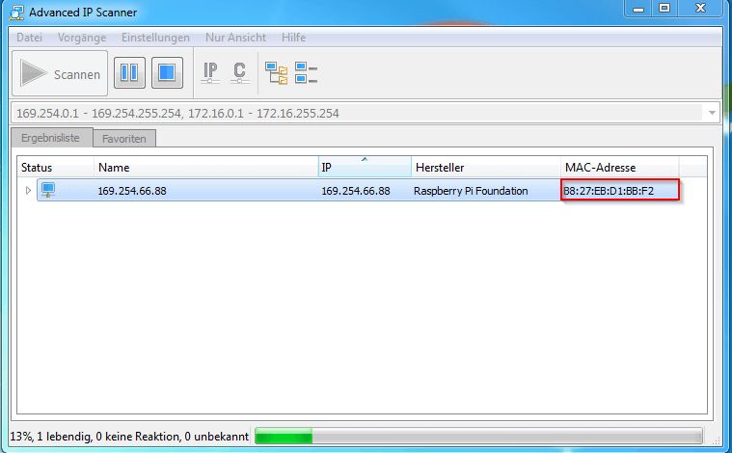Select name cell 169.254.66.88

pos(132,191)
